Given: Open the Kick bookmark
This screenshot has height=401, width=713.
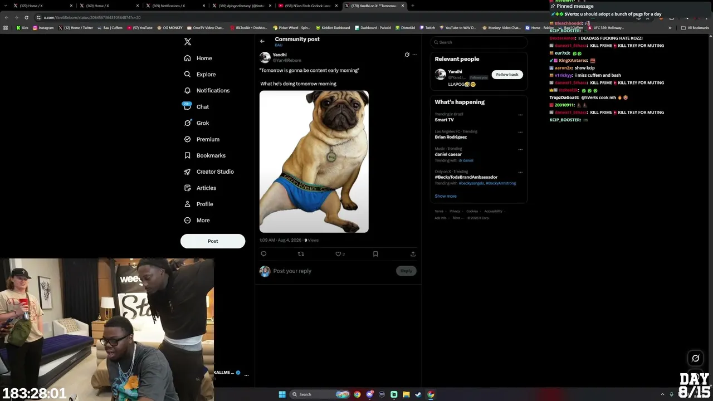Looking at the screenshot, I should [x=22, y=28].
